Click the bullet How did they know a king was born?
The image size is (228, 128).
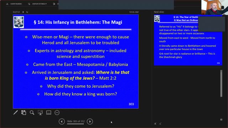(81, 94)
